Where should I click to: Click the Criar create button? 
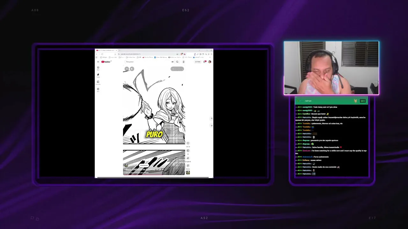(x=198, y=62)
